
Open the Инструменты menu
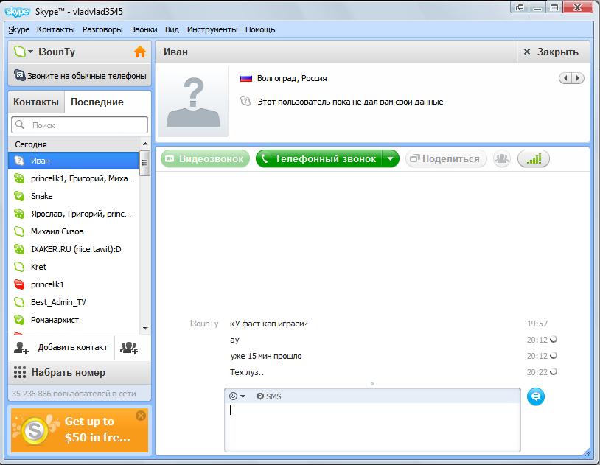[x=212, y=29]
